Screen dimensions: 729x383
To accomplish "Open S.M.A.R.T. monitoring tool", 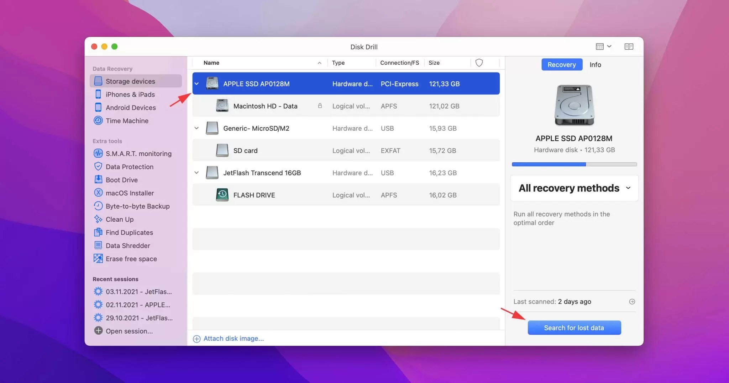I will (138, 153).
